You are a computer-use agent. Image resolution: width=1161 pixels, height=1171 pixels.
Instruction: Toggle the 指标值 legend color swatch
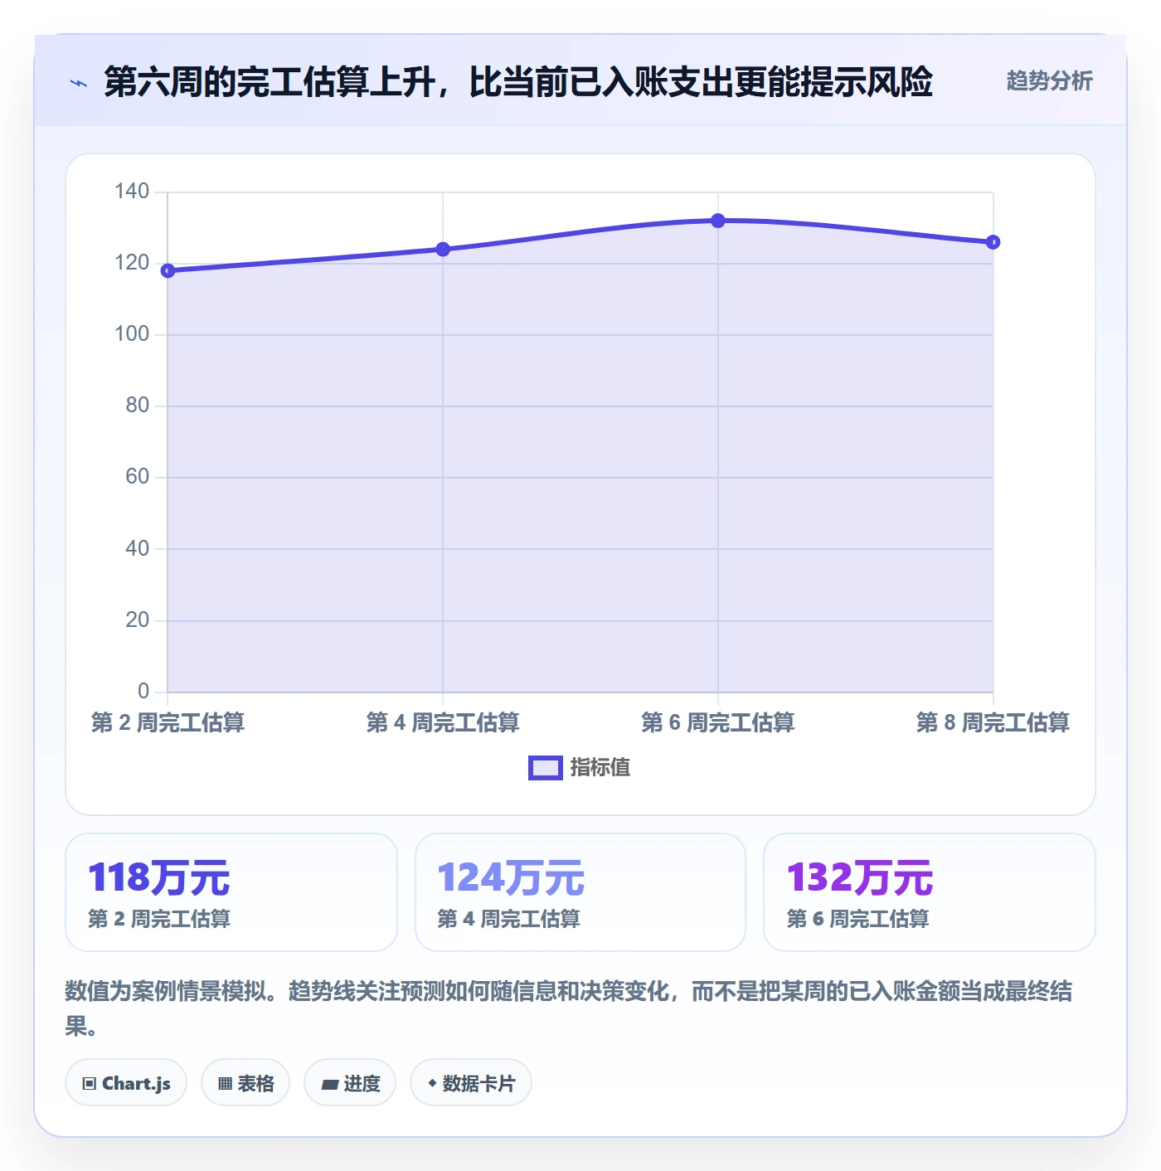pos(546,768)
